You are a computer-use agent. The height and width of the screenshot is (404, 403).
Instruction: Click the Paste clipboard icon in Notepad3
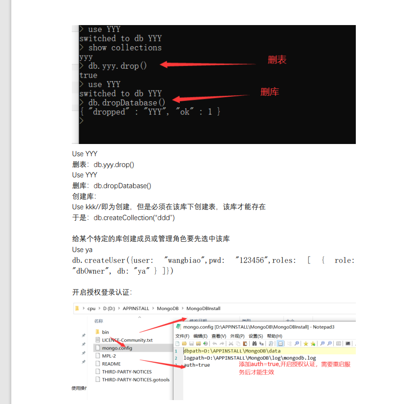pos(245,344)
